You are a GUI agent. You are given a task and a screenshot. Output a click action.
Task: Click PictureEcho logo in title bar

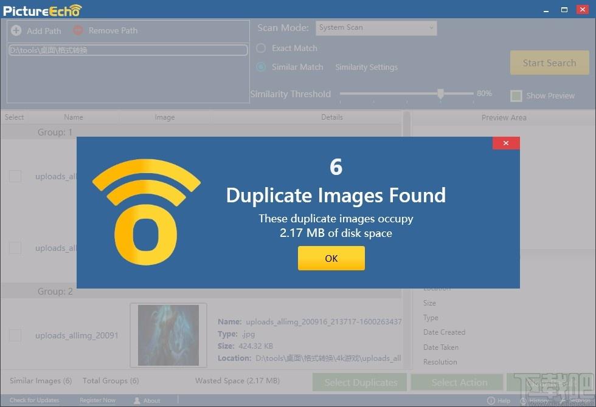tap(43, 10)
